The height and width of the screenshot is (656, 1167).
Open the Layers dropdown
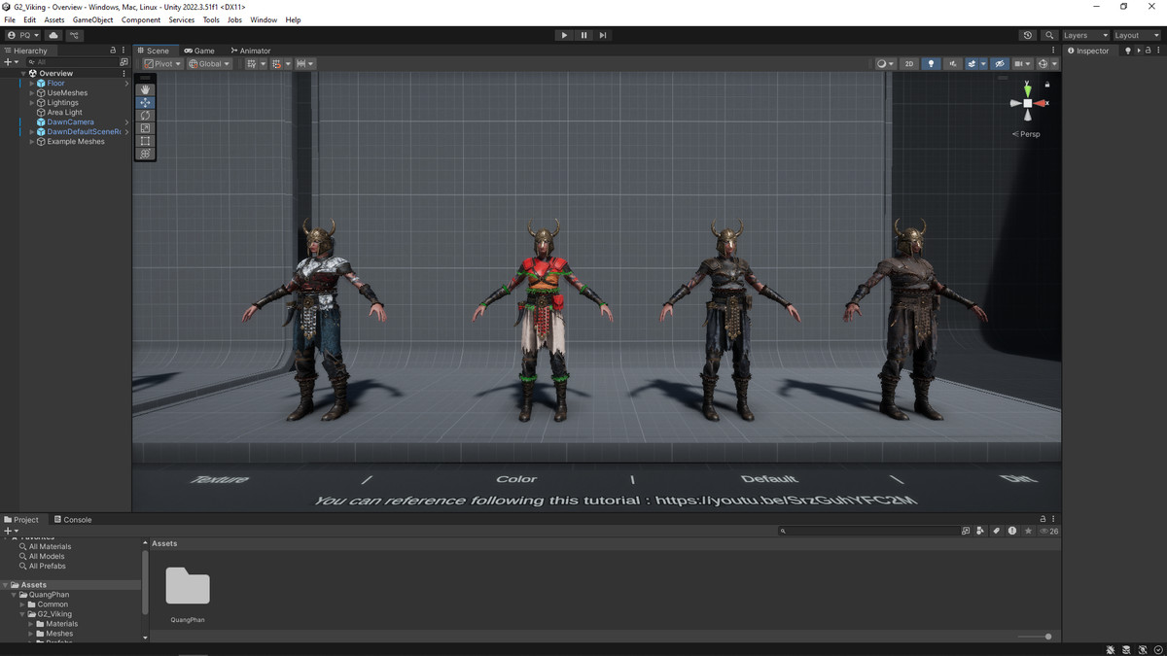pos(1084,35)
